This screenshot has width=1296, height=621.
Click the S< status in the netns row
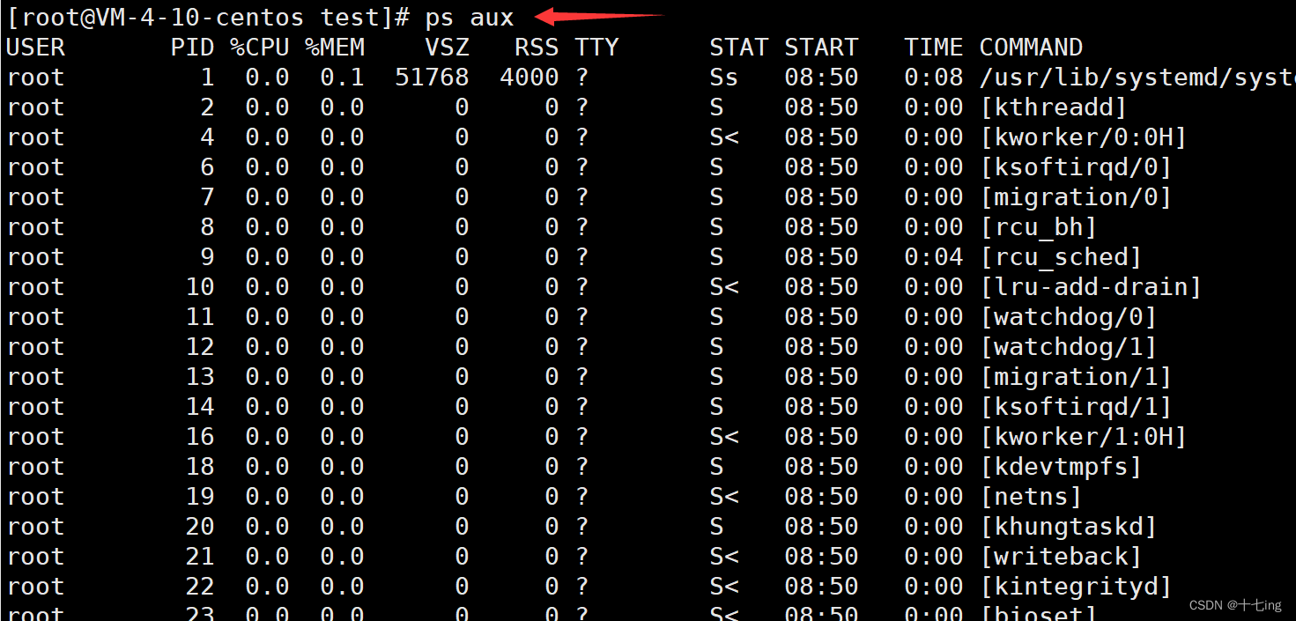724,497
